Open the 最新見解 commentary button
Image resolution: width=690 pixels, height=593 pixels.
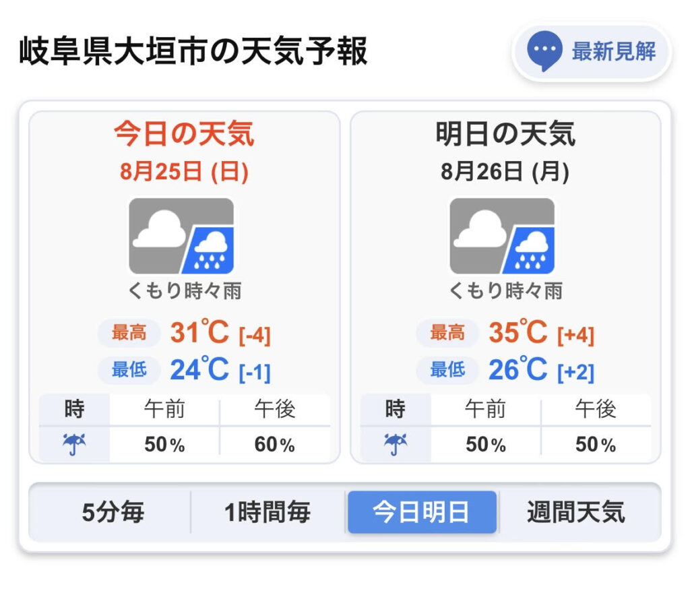[x=592, y=53]
